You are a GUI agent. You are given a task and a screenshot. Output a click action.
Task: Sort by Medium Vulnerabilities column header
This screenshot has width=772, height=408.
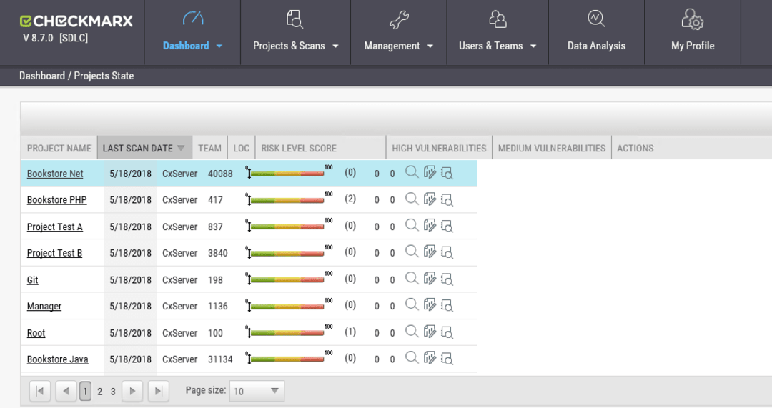pyautogui.click(x=551, y=148)
